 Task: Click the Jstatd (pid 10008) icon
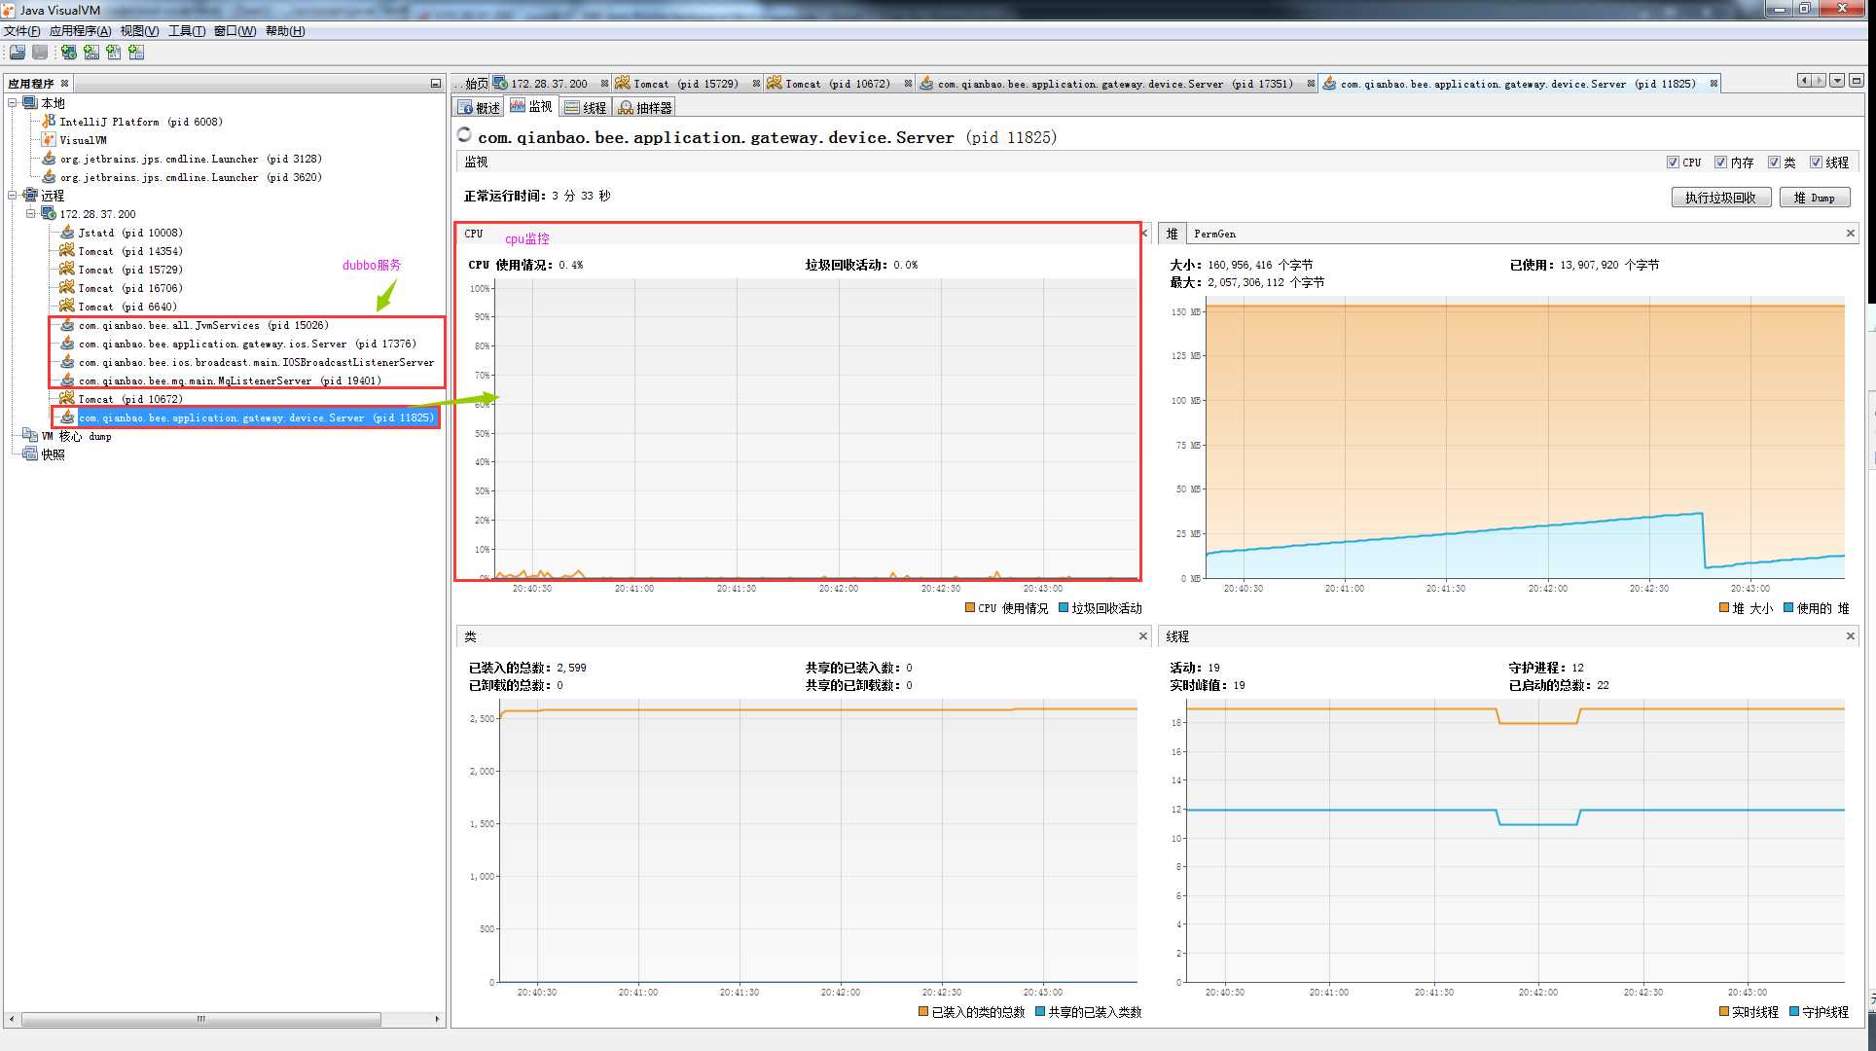67,233
